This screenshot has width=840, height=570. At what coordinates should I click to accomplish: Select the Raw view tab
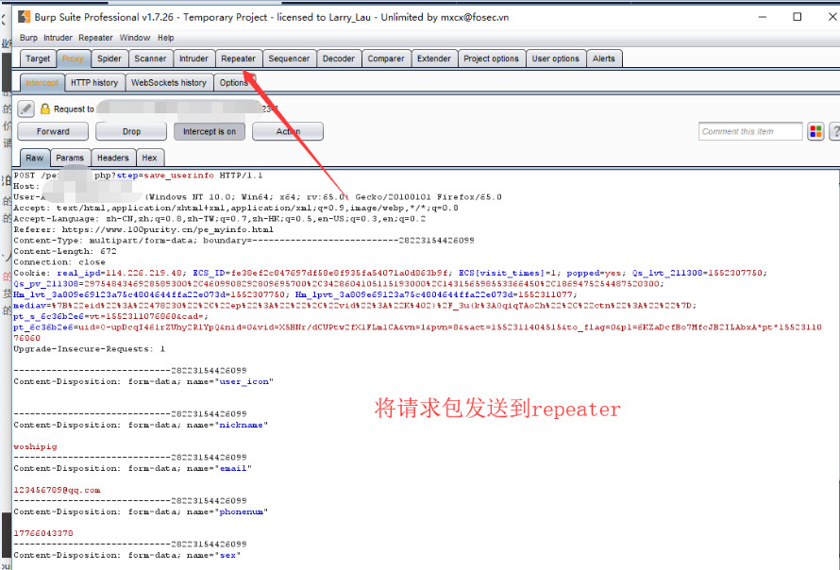[34, 158]
